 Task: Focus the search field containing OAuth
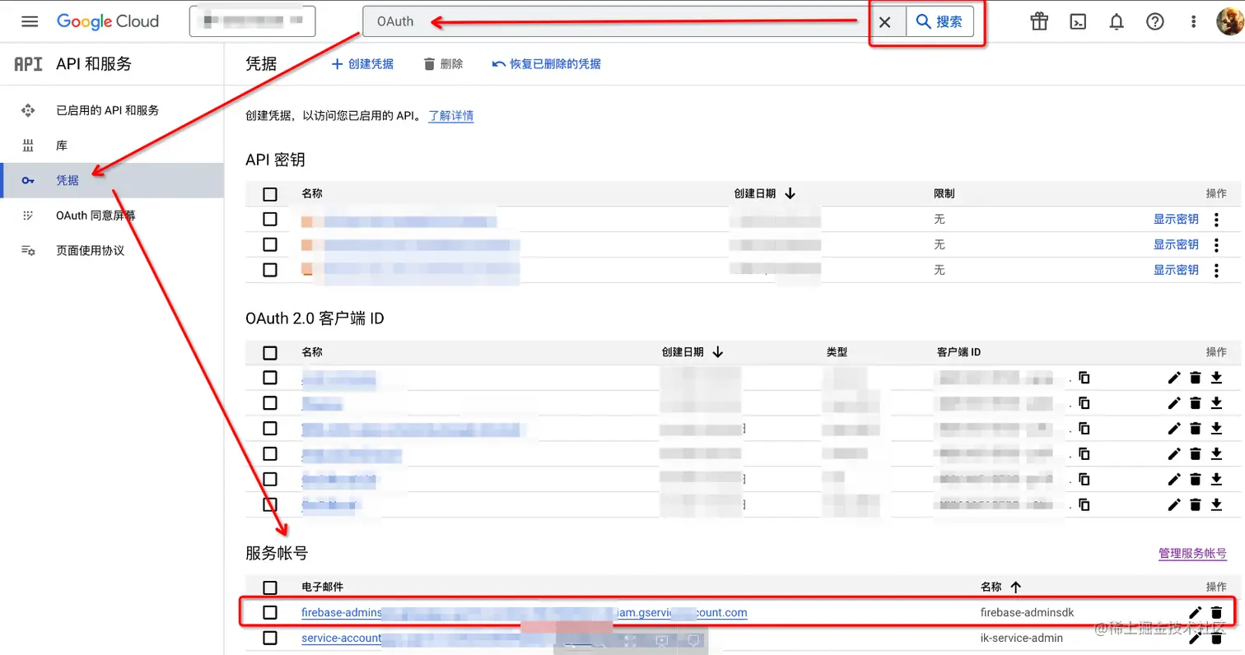(x=618, y=21)
